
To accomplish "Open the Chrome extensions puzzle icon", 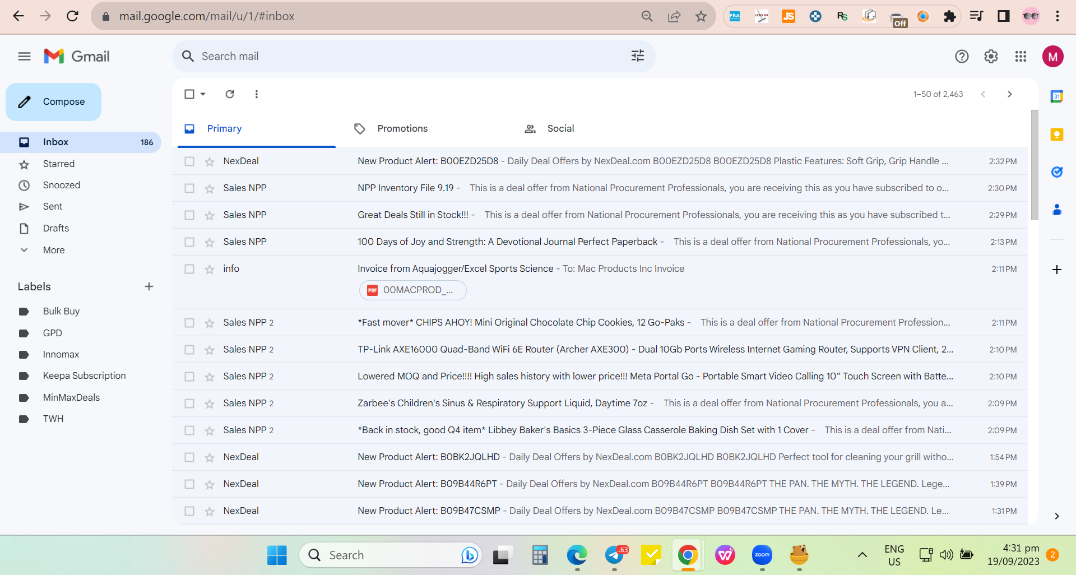I will (x=950, y=16).
